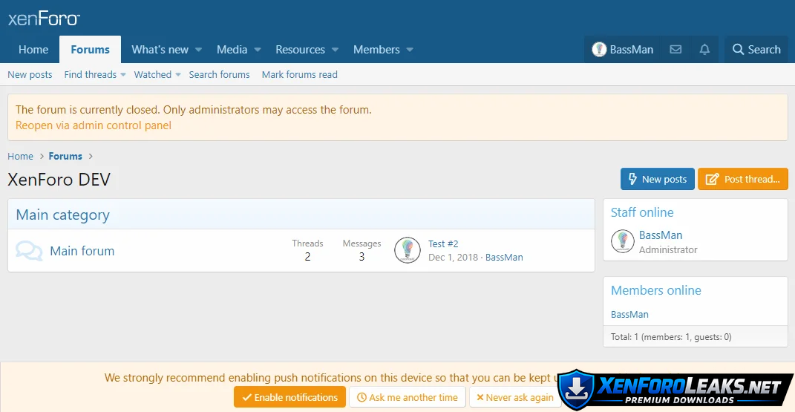Click the Main forum speech bubble icon
The image size is (795, 412).
click(x=29, y=251)
